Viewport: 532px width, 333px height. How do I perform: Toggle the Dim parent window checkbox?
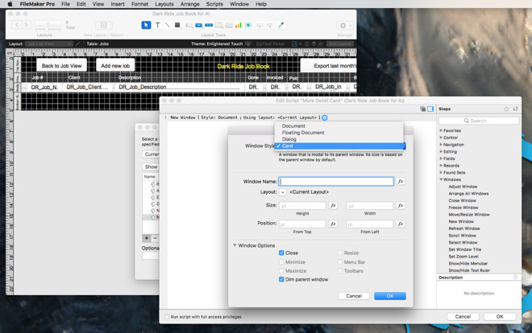click(x=281, y=280)
